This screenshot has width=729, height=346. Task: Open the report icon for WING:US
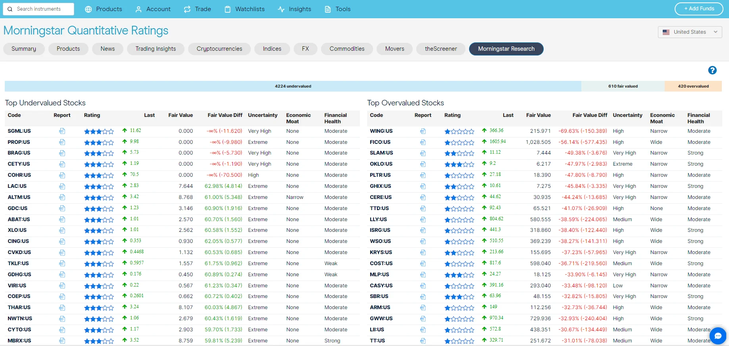(423, 131)
